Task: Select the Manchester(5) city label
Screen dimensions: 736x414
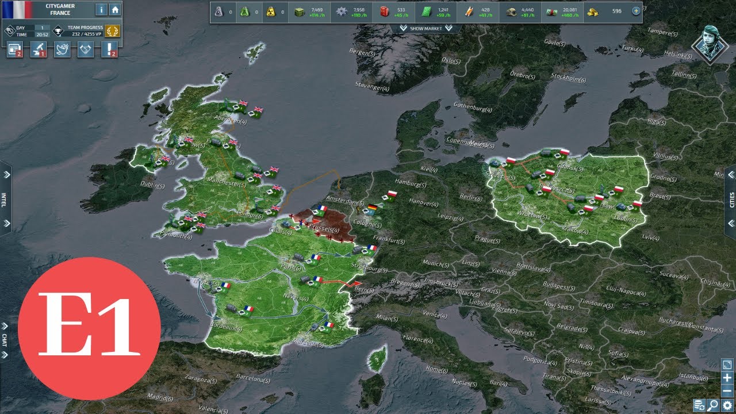Action: [x=227, y=184]
